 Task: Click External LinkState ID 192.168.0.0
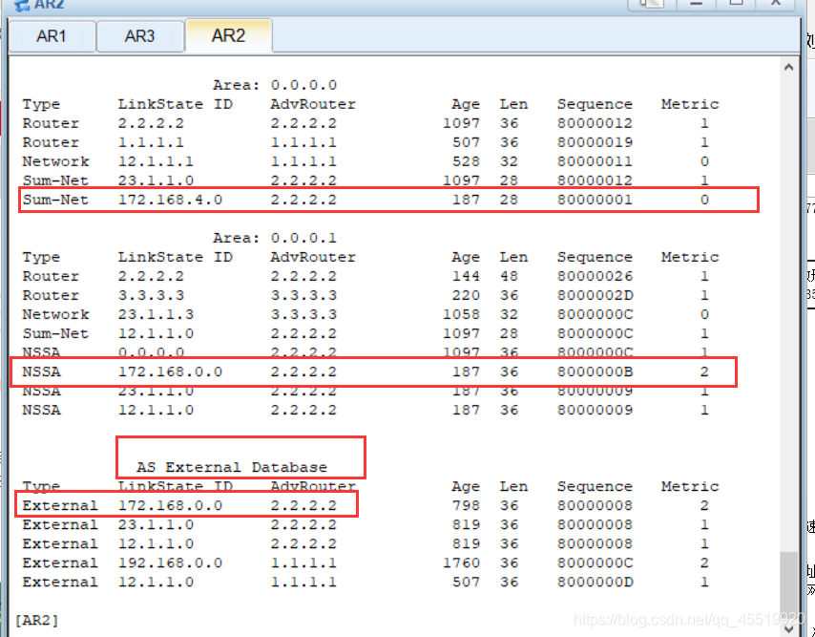(170, 563)
